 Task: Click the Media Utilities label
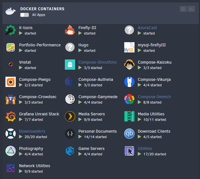tap(151, 114)
